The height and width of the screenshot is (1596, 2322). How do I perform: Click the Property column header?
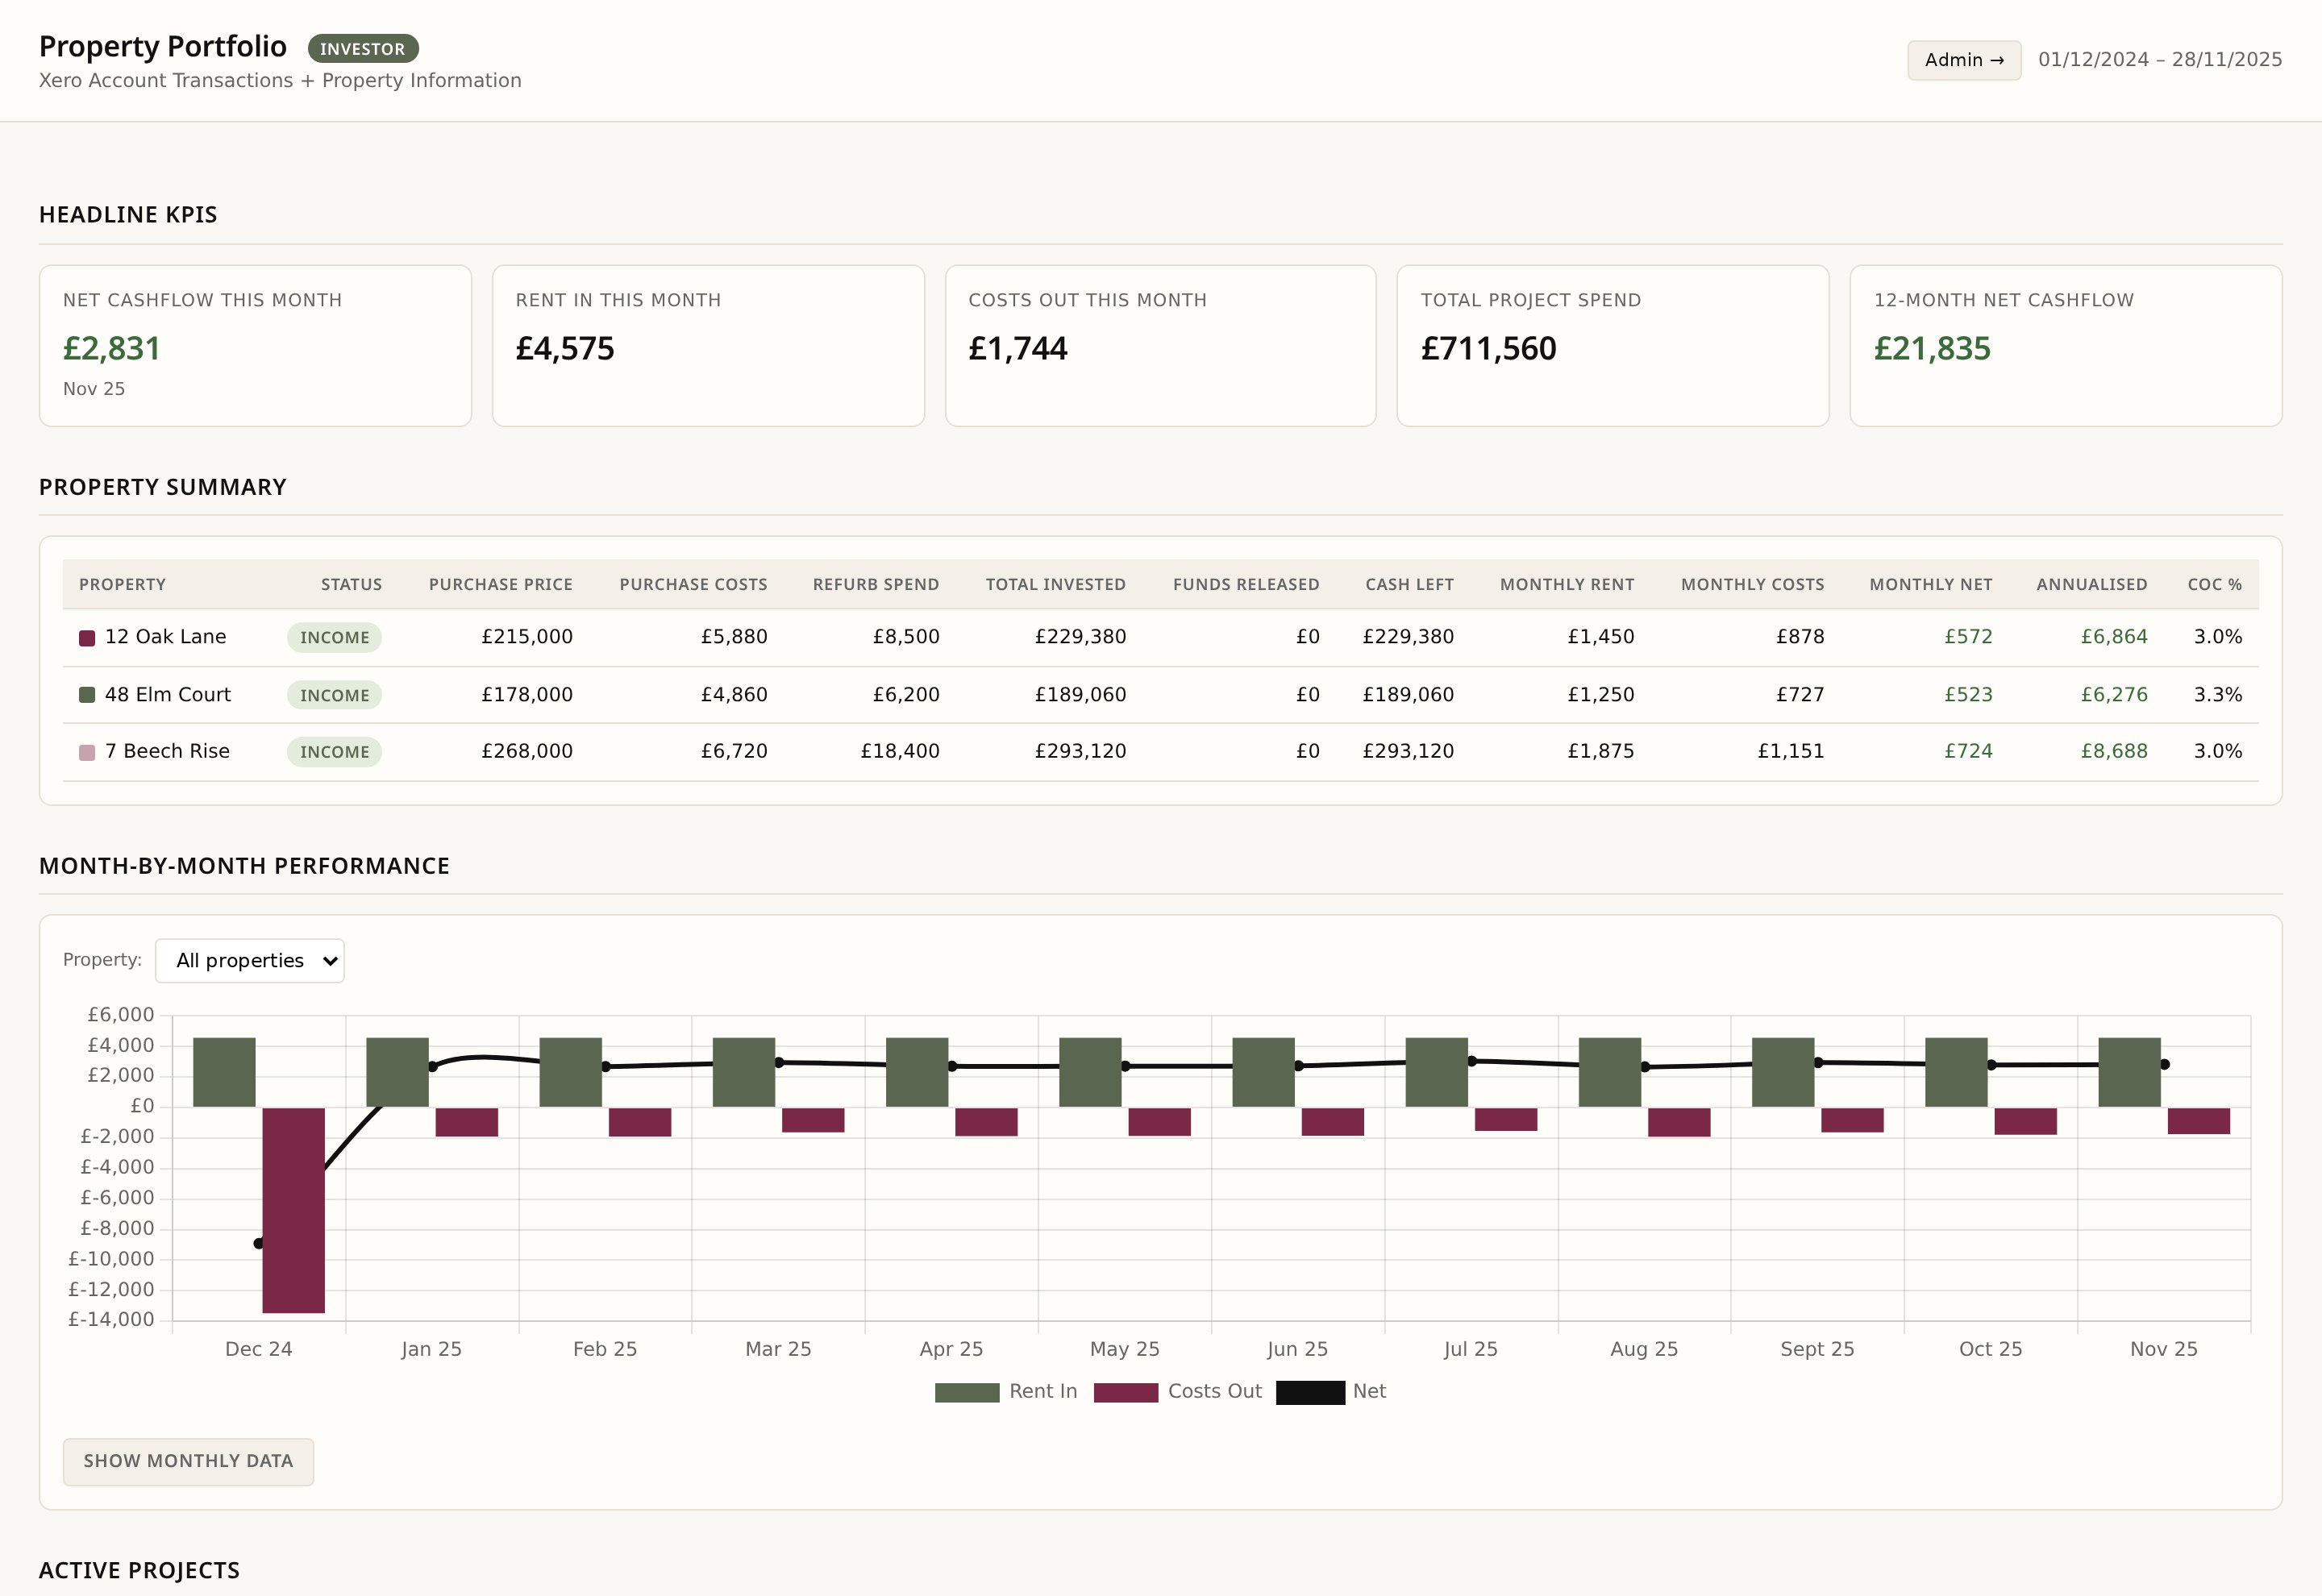coord(122,584)
